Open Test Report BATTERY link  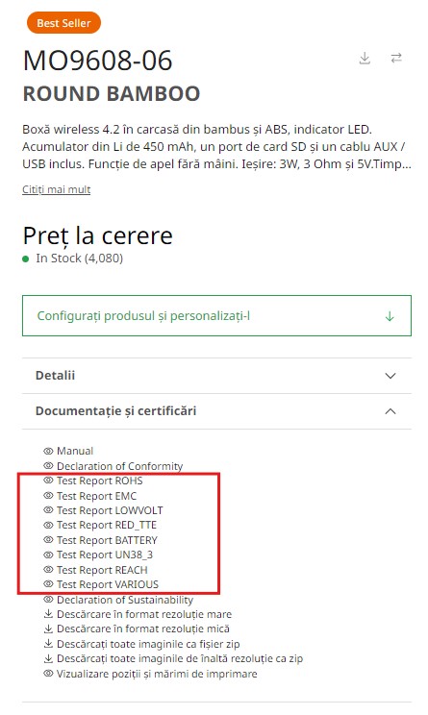click(x=107, y=540)
